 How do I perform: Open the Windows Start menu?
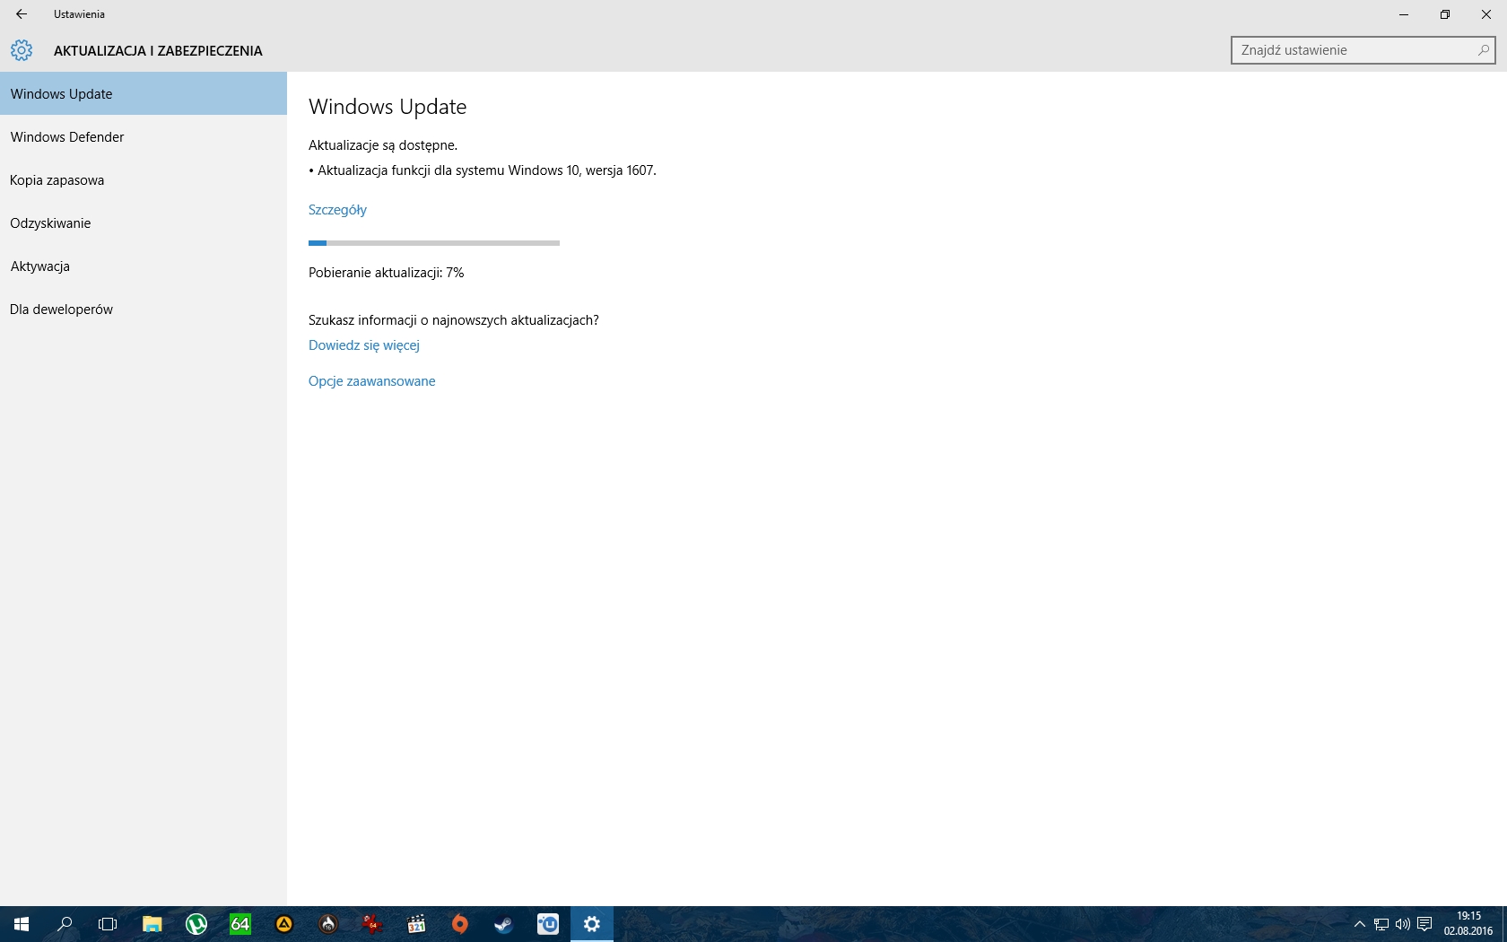tap(22, 924)
